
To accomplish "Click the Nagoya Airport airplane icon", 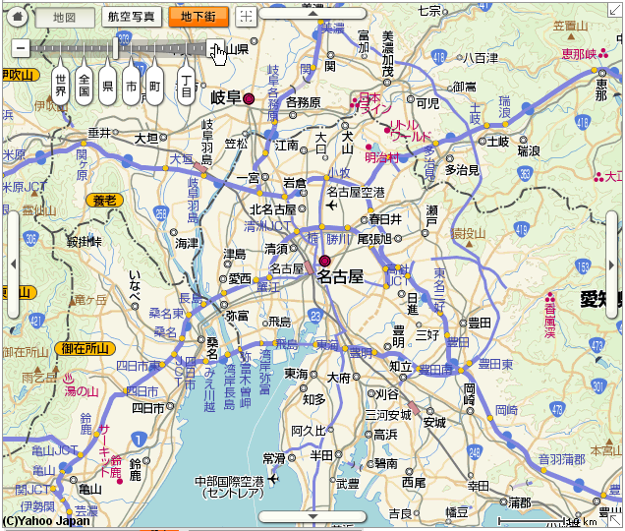I will click(333, 206).
